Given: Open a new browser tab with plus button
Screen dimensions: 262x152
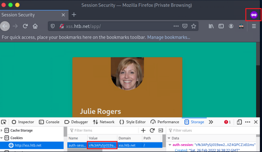Looking at the screenshot, I should [x=74, y=15].
